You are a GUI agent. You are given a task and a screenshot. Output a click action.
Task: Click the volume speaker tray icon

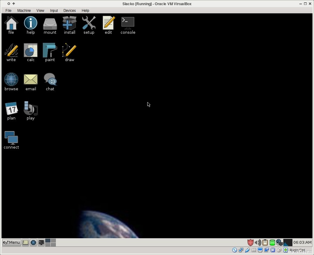258,242
